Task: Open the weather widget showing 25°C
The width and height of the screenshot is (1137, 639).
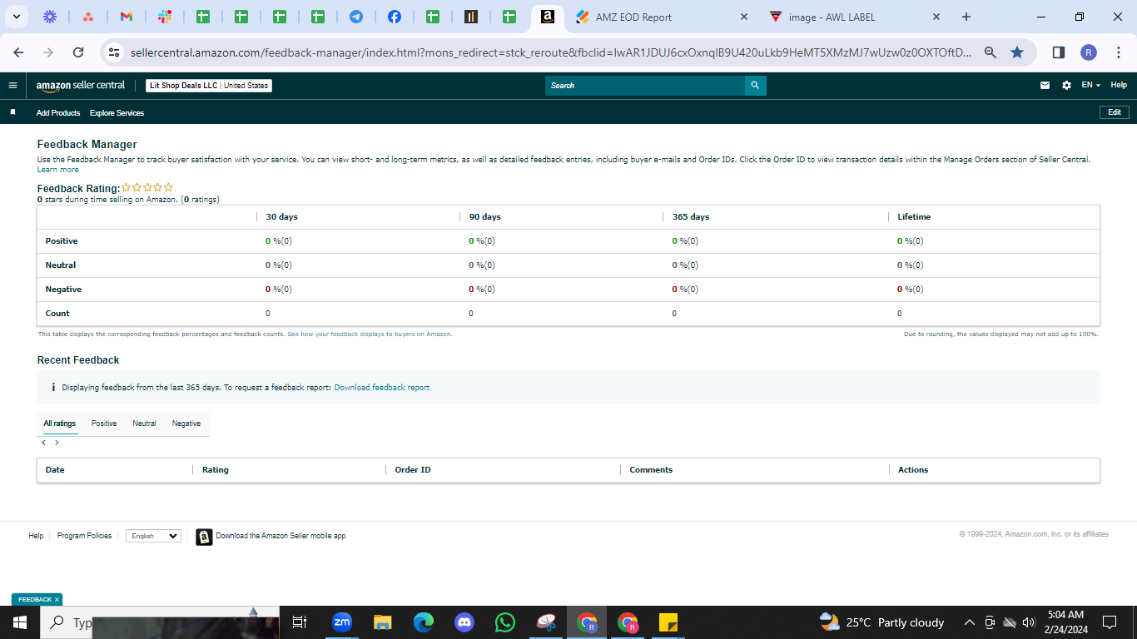Action: pos(882,622)
